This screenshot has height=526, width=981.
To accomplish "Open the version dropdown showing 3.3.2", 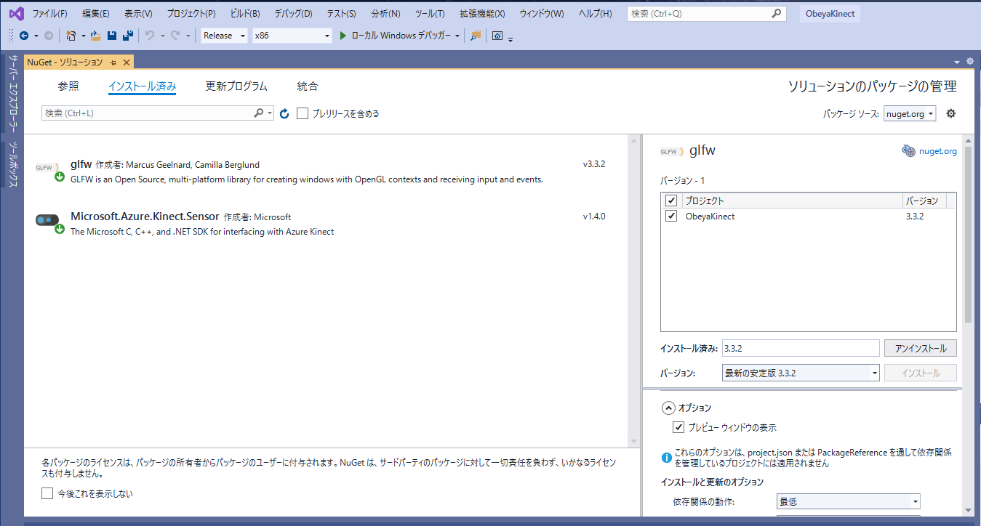I will pos(801,373).
